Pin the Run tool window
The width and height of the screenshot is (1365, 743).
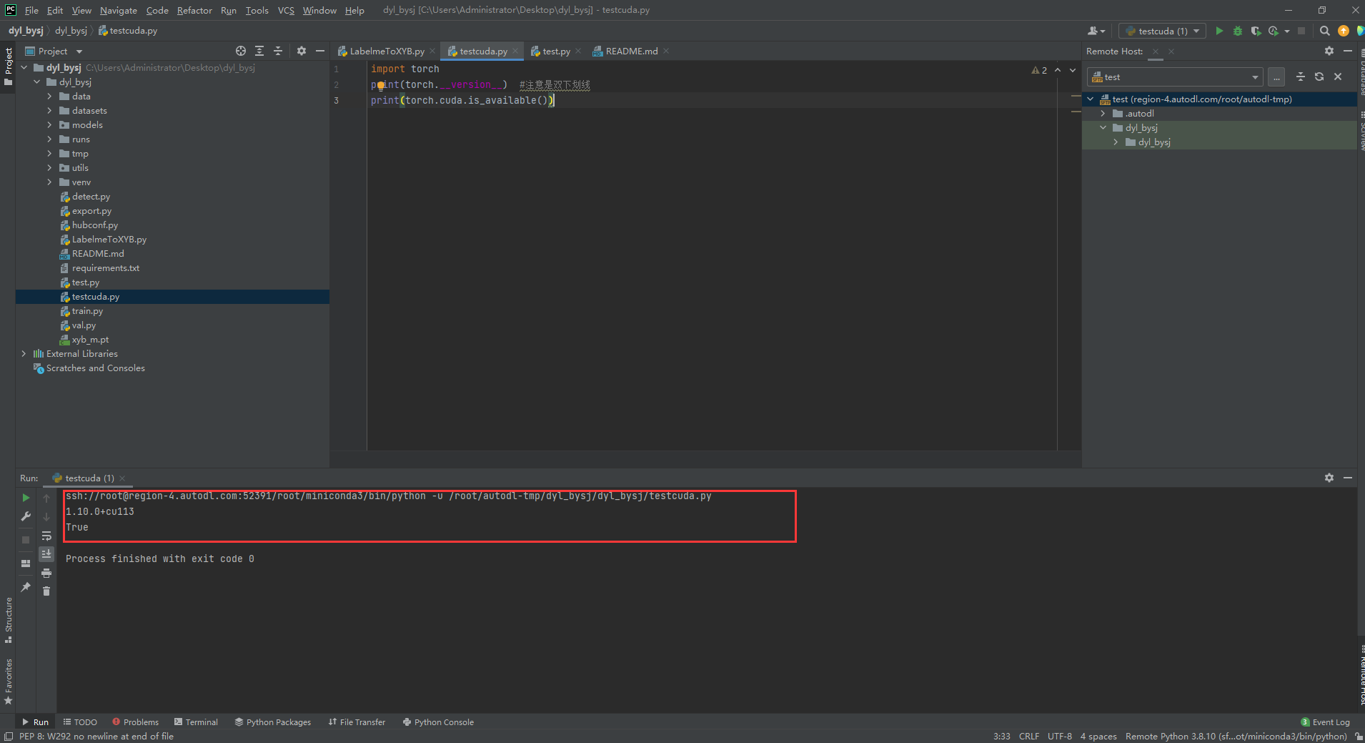coord(25,587)
